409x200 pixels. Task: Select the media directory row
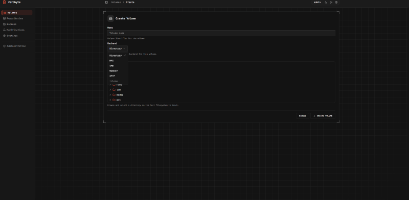(x=221, y=95)
